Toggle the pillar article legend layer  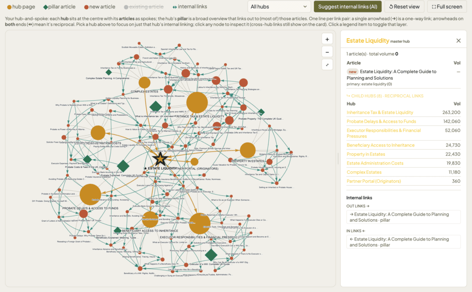click(x=59, y=6)
